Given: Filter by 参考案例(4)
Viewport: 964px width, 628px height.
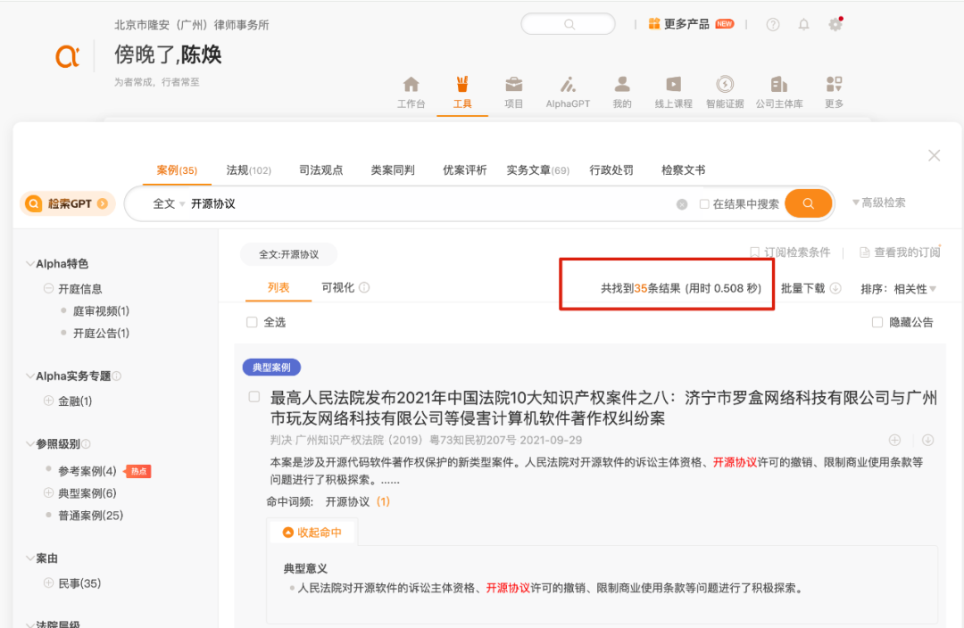Looking at the screenshot, I should 87,471.
